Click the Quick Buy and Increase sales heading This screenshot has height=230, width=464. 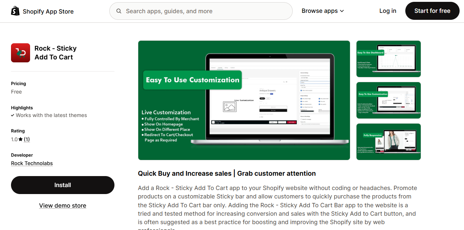[x=227, y=174]
